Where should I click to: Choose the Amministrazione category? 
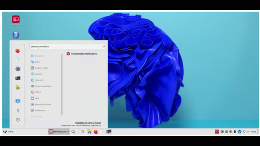43,104
